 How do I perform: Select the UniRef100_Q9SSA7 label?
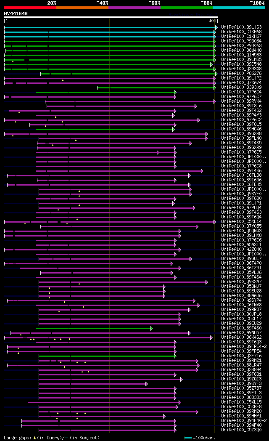point(241,282)
